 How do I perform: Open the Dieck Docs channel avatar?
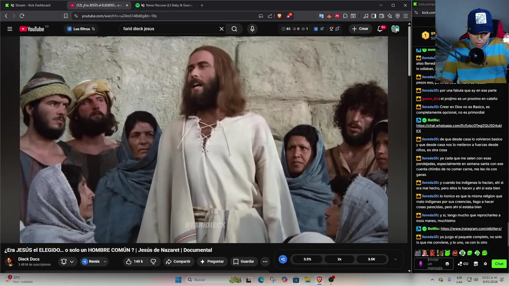(10, 261)
